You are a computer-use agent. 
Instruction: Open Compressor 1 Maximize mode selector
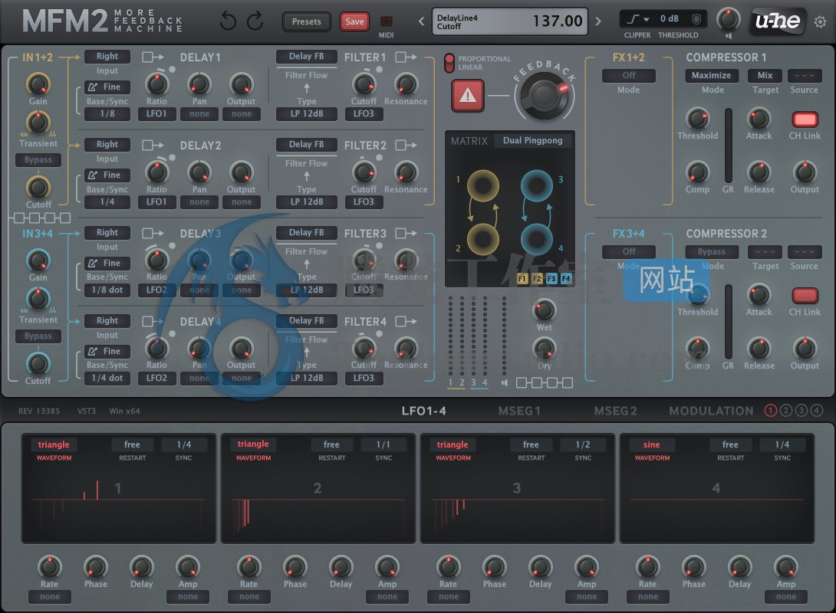pos(712,76)
